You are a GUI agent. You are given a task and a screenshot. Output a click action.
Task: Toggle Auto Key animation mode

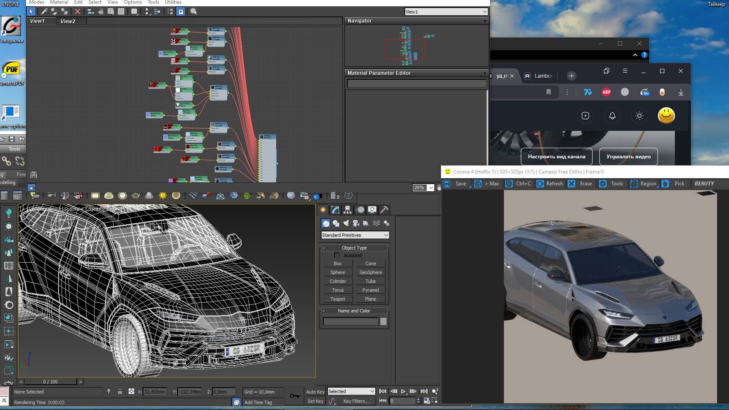click(x=315, y=392)
